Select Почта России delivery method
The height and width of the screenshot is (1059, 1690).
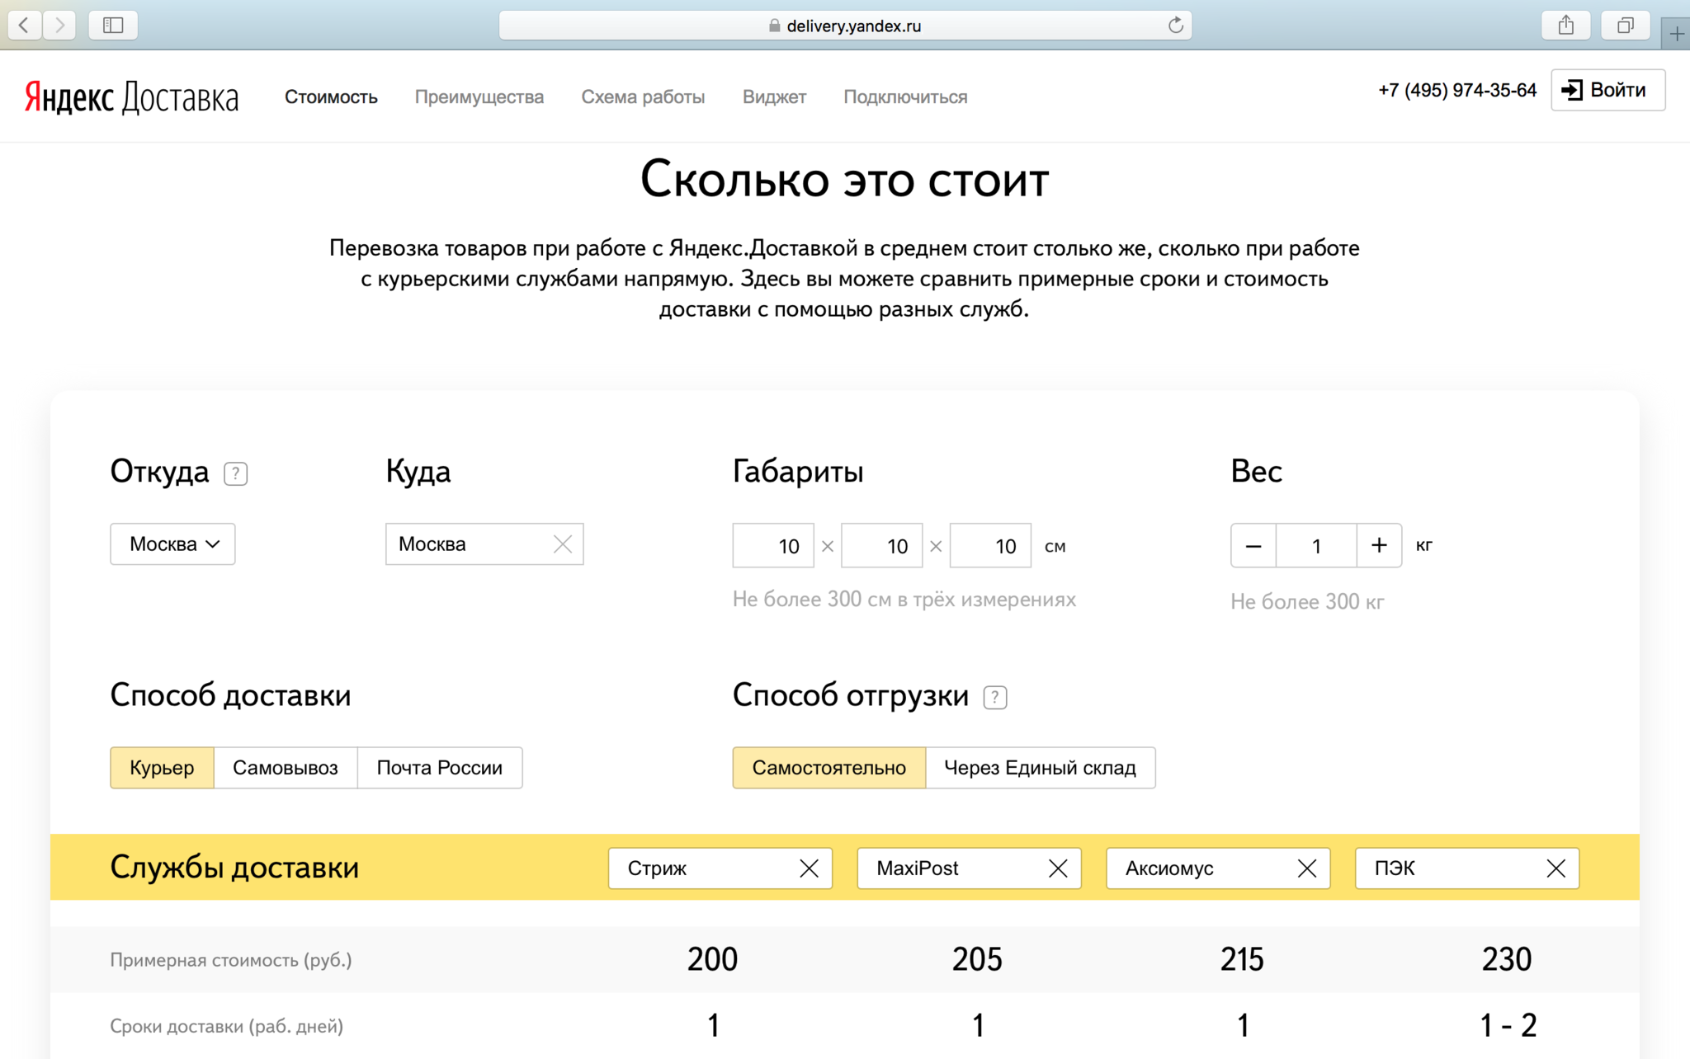click(x=440, y=768)
